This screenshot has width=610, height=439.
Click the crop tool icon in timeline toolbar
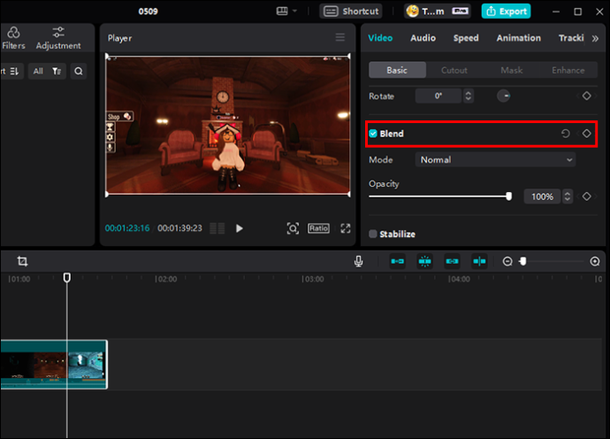click(22, 261)
